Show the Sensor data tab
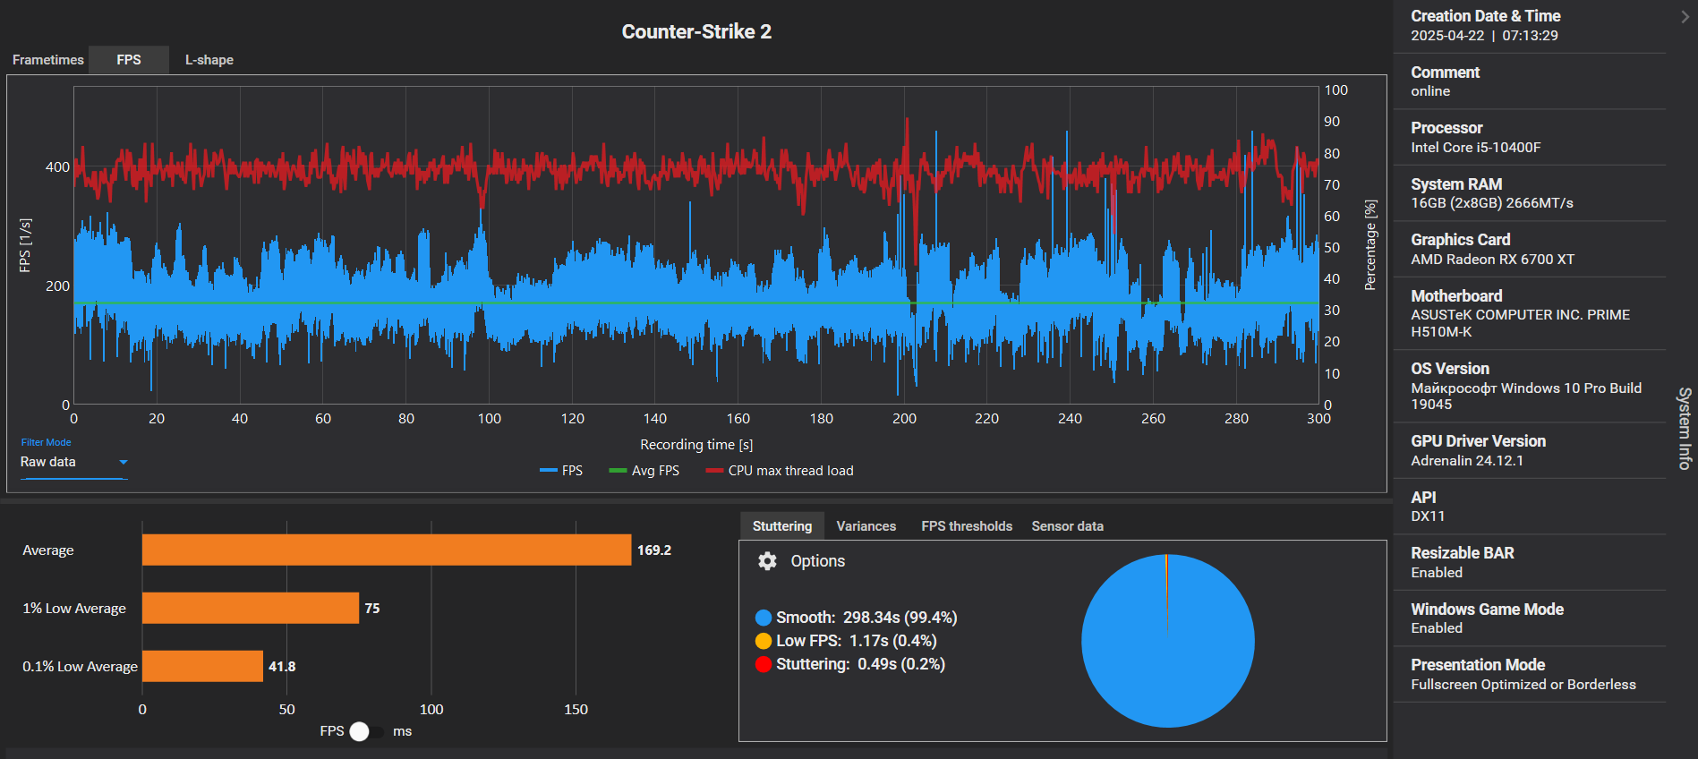Screen dimensions: 1698x759 coord(1068,526)
